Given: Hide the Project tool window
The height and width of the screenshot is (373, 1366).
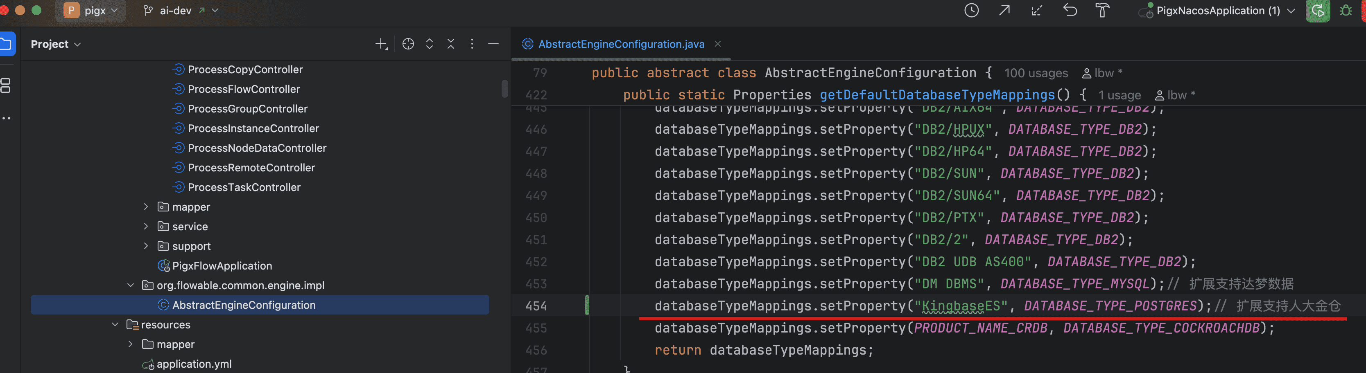Looking at the screenshot, I should click(493, 44).
